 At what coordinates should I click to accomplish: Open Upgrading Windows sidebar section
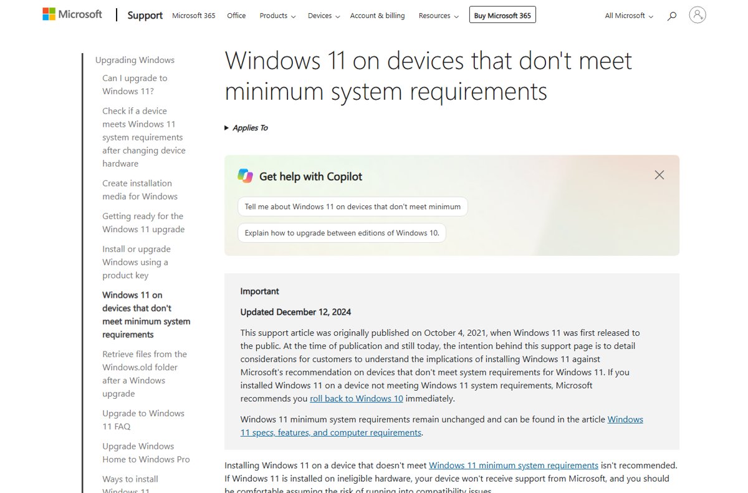point(135,60)
